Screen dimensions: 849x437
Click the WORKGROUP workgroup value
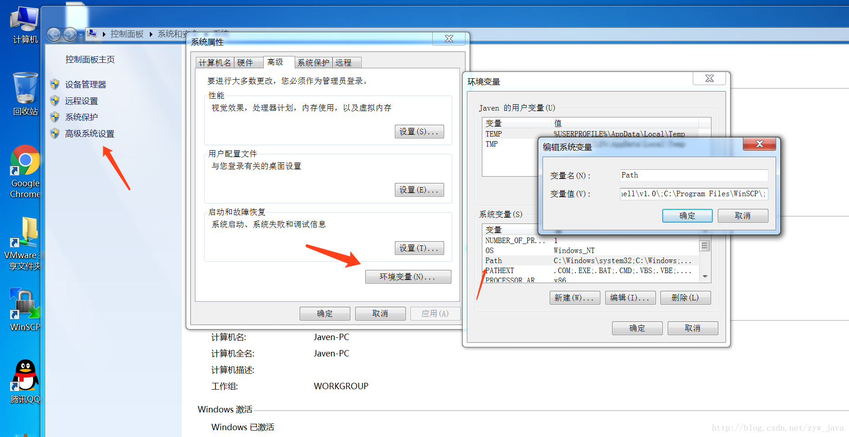(x=341, y=386)
